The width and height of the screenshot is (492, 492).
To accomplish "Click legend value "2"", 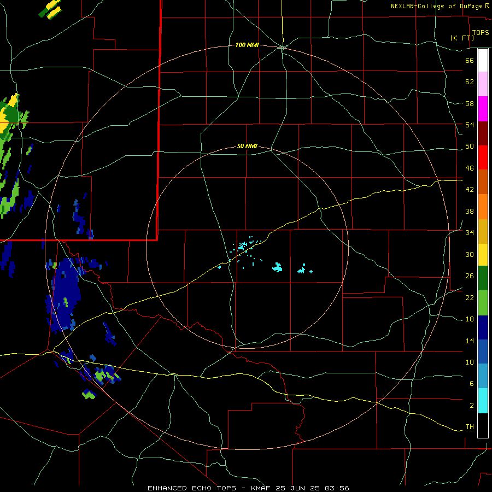I will (472, 406).
